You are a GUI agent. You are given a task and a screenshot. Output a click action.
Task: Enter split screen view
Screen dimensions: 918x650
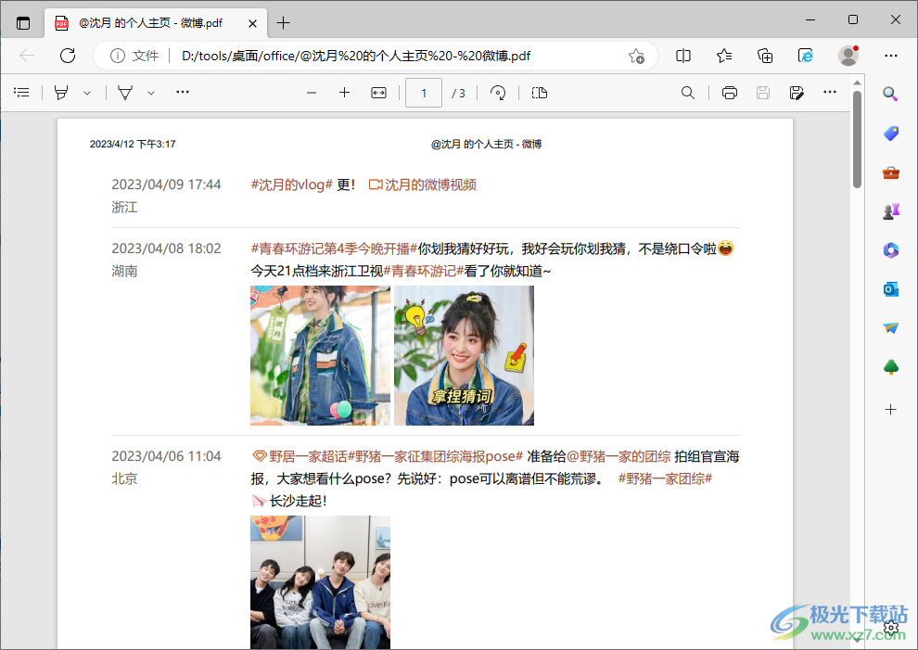(x=683, y=56)
